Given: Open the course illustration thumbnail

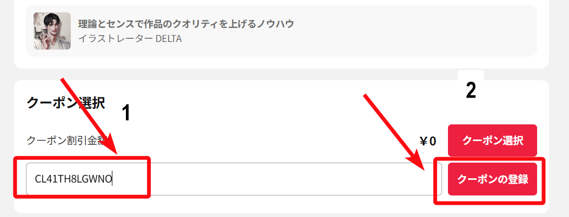Looking at the screenshot, I should click(x=52, y=31).
